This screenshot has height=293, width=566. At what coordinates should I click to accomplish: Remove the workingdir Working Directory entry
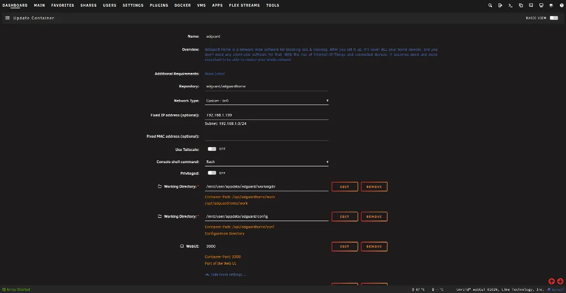(x=374, y=186)
